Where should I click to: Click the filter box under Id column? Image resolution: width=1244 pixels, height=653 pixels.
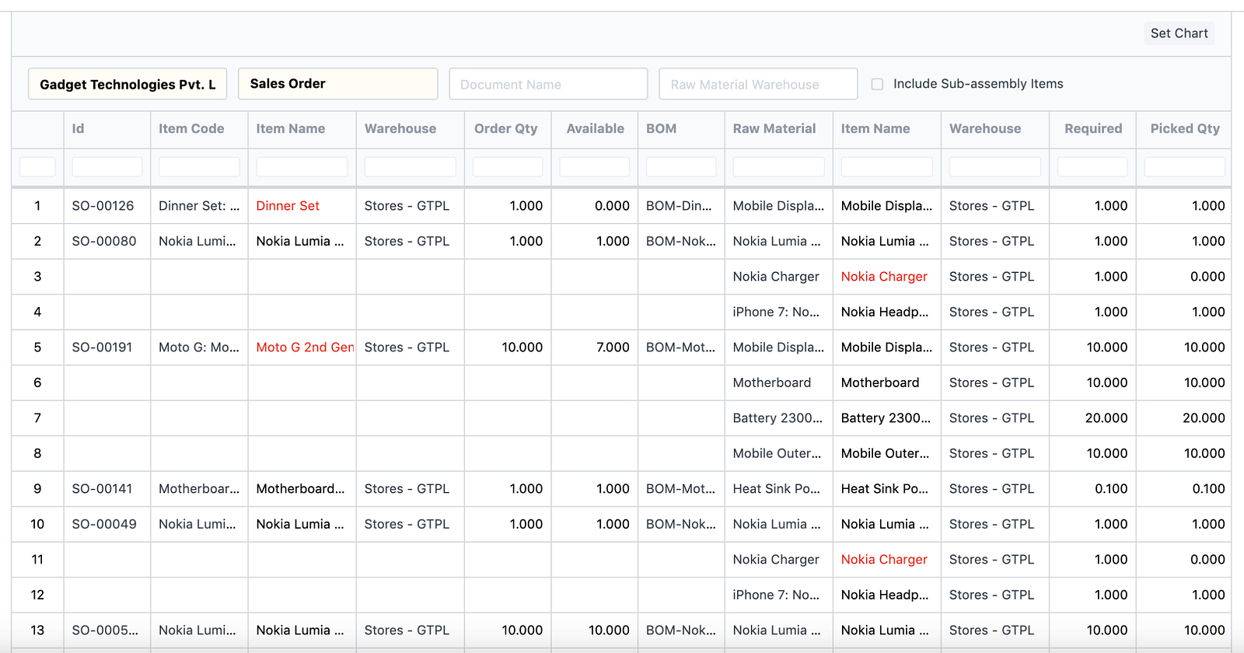[x=107, y=166]
